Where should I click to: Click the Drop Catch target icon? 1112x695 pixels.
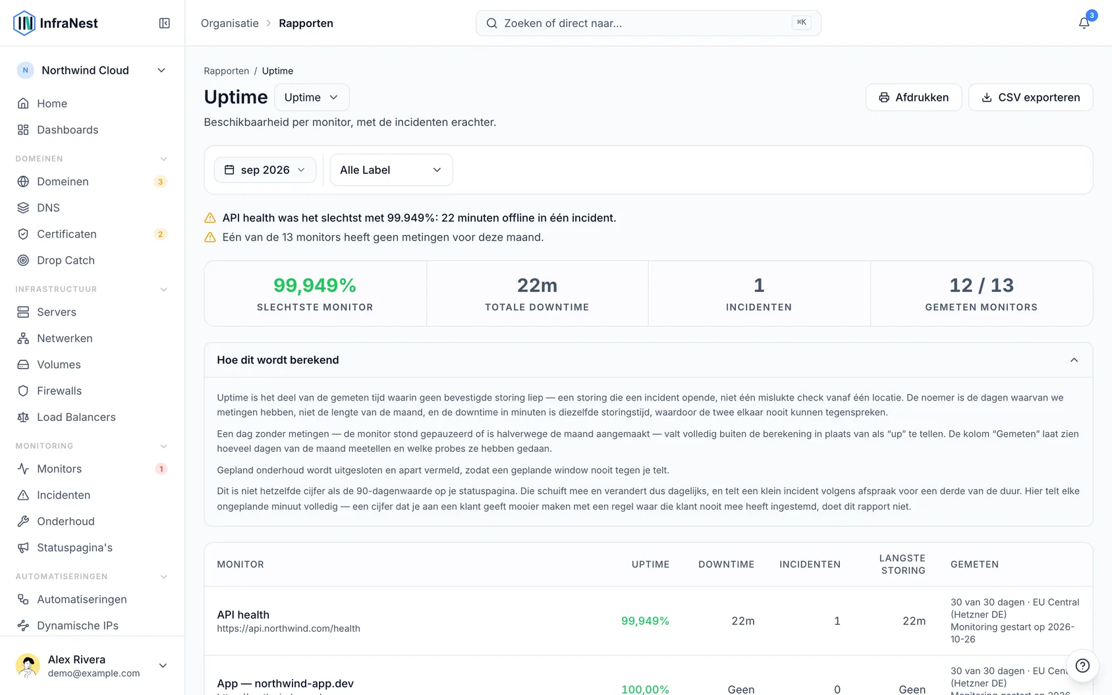(23, 260)
